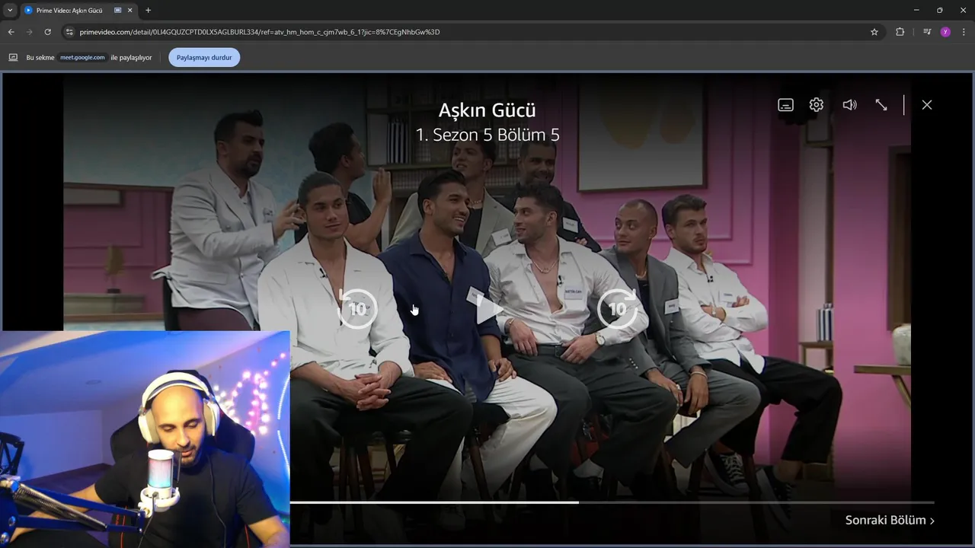Adjust volume via the speaker icon
The width and height of the screenshot is (975, 548).
pyautogui.click(x=849, y=105)
